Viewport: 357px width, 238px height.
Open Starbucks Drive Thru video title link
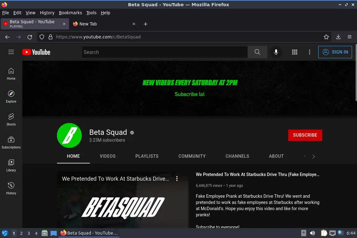(x=257, y=174)
